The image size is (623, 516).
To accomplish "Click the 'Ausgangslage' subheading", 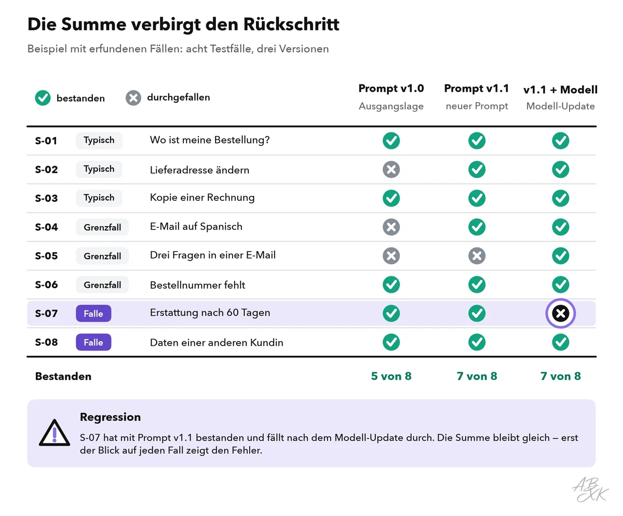I will (391, 106).
